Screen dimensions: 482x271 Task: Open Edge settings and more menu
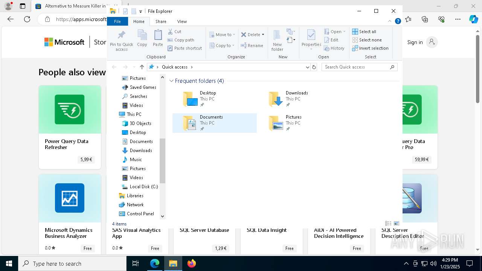click(458, 19)
